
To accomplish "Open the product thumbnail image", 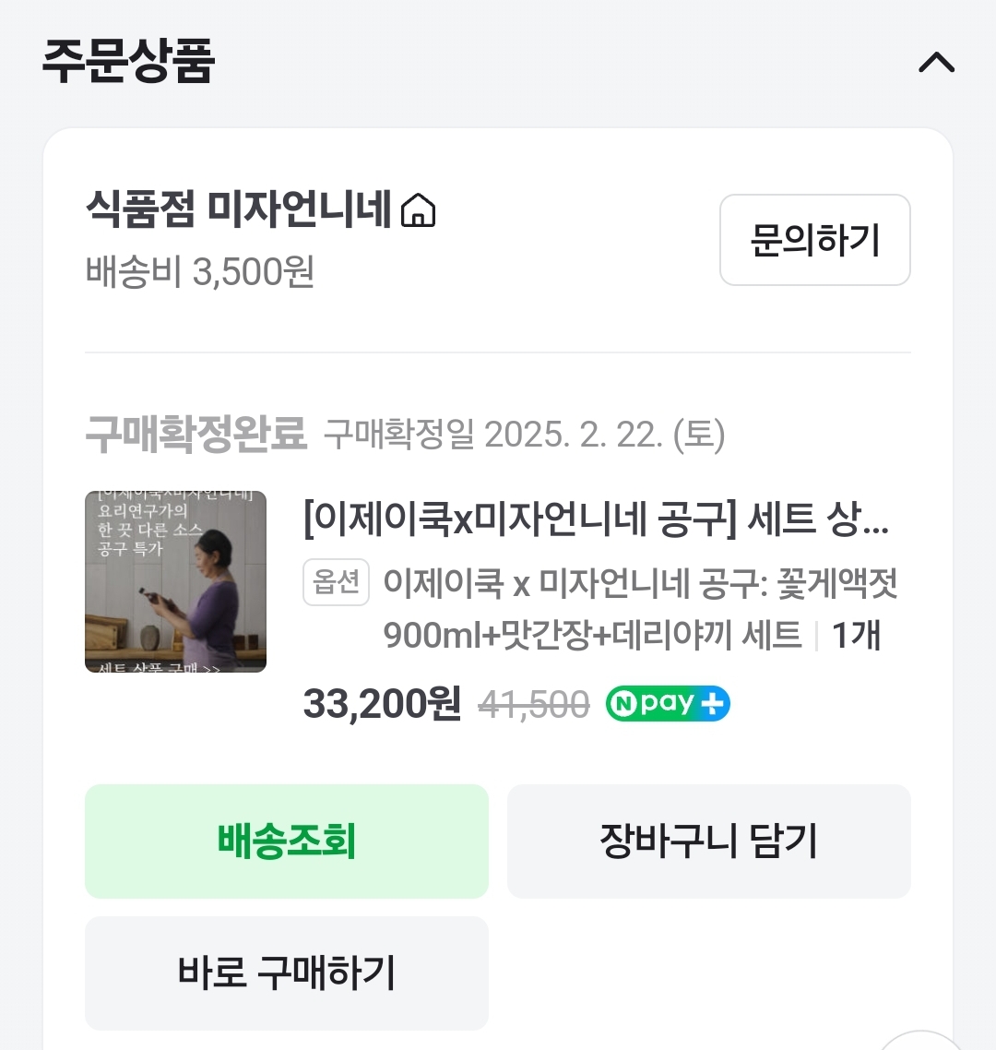I will click(x=175, y=581).
